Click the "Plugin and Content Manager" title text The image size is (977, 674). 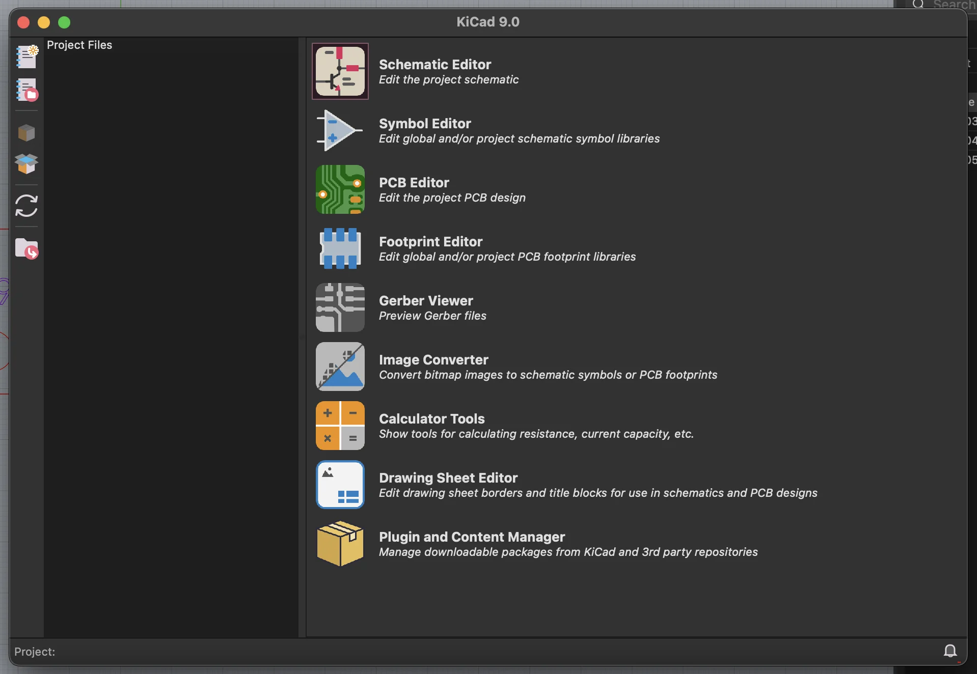point(472,537)
